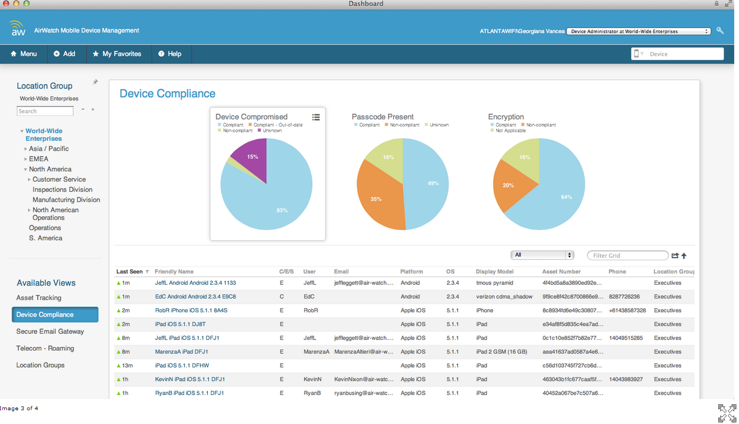Click the device type icon in the Device search box
Screen dimensions: 739x424
636,54
